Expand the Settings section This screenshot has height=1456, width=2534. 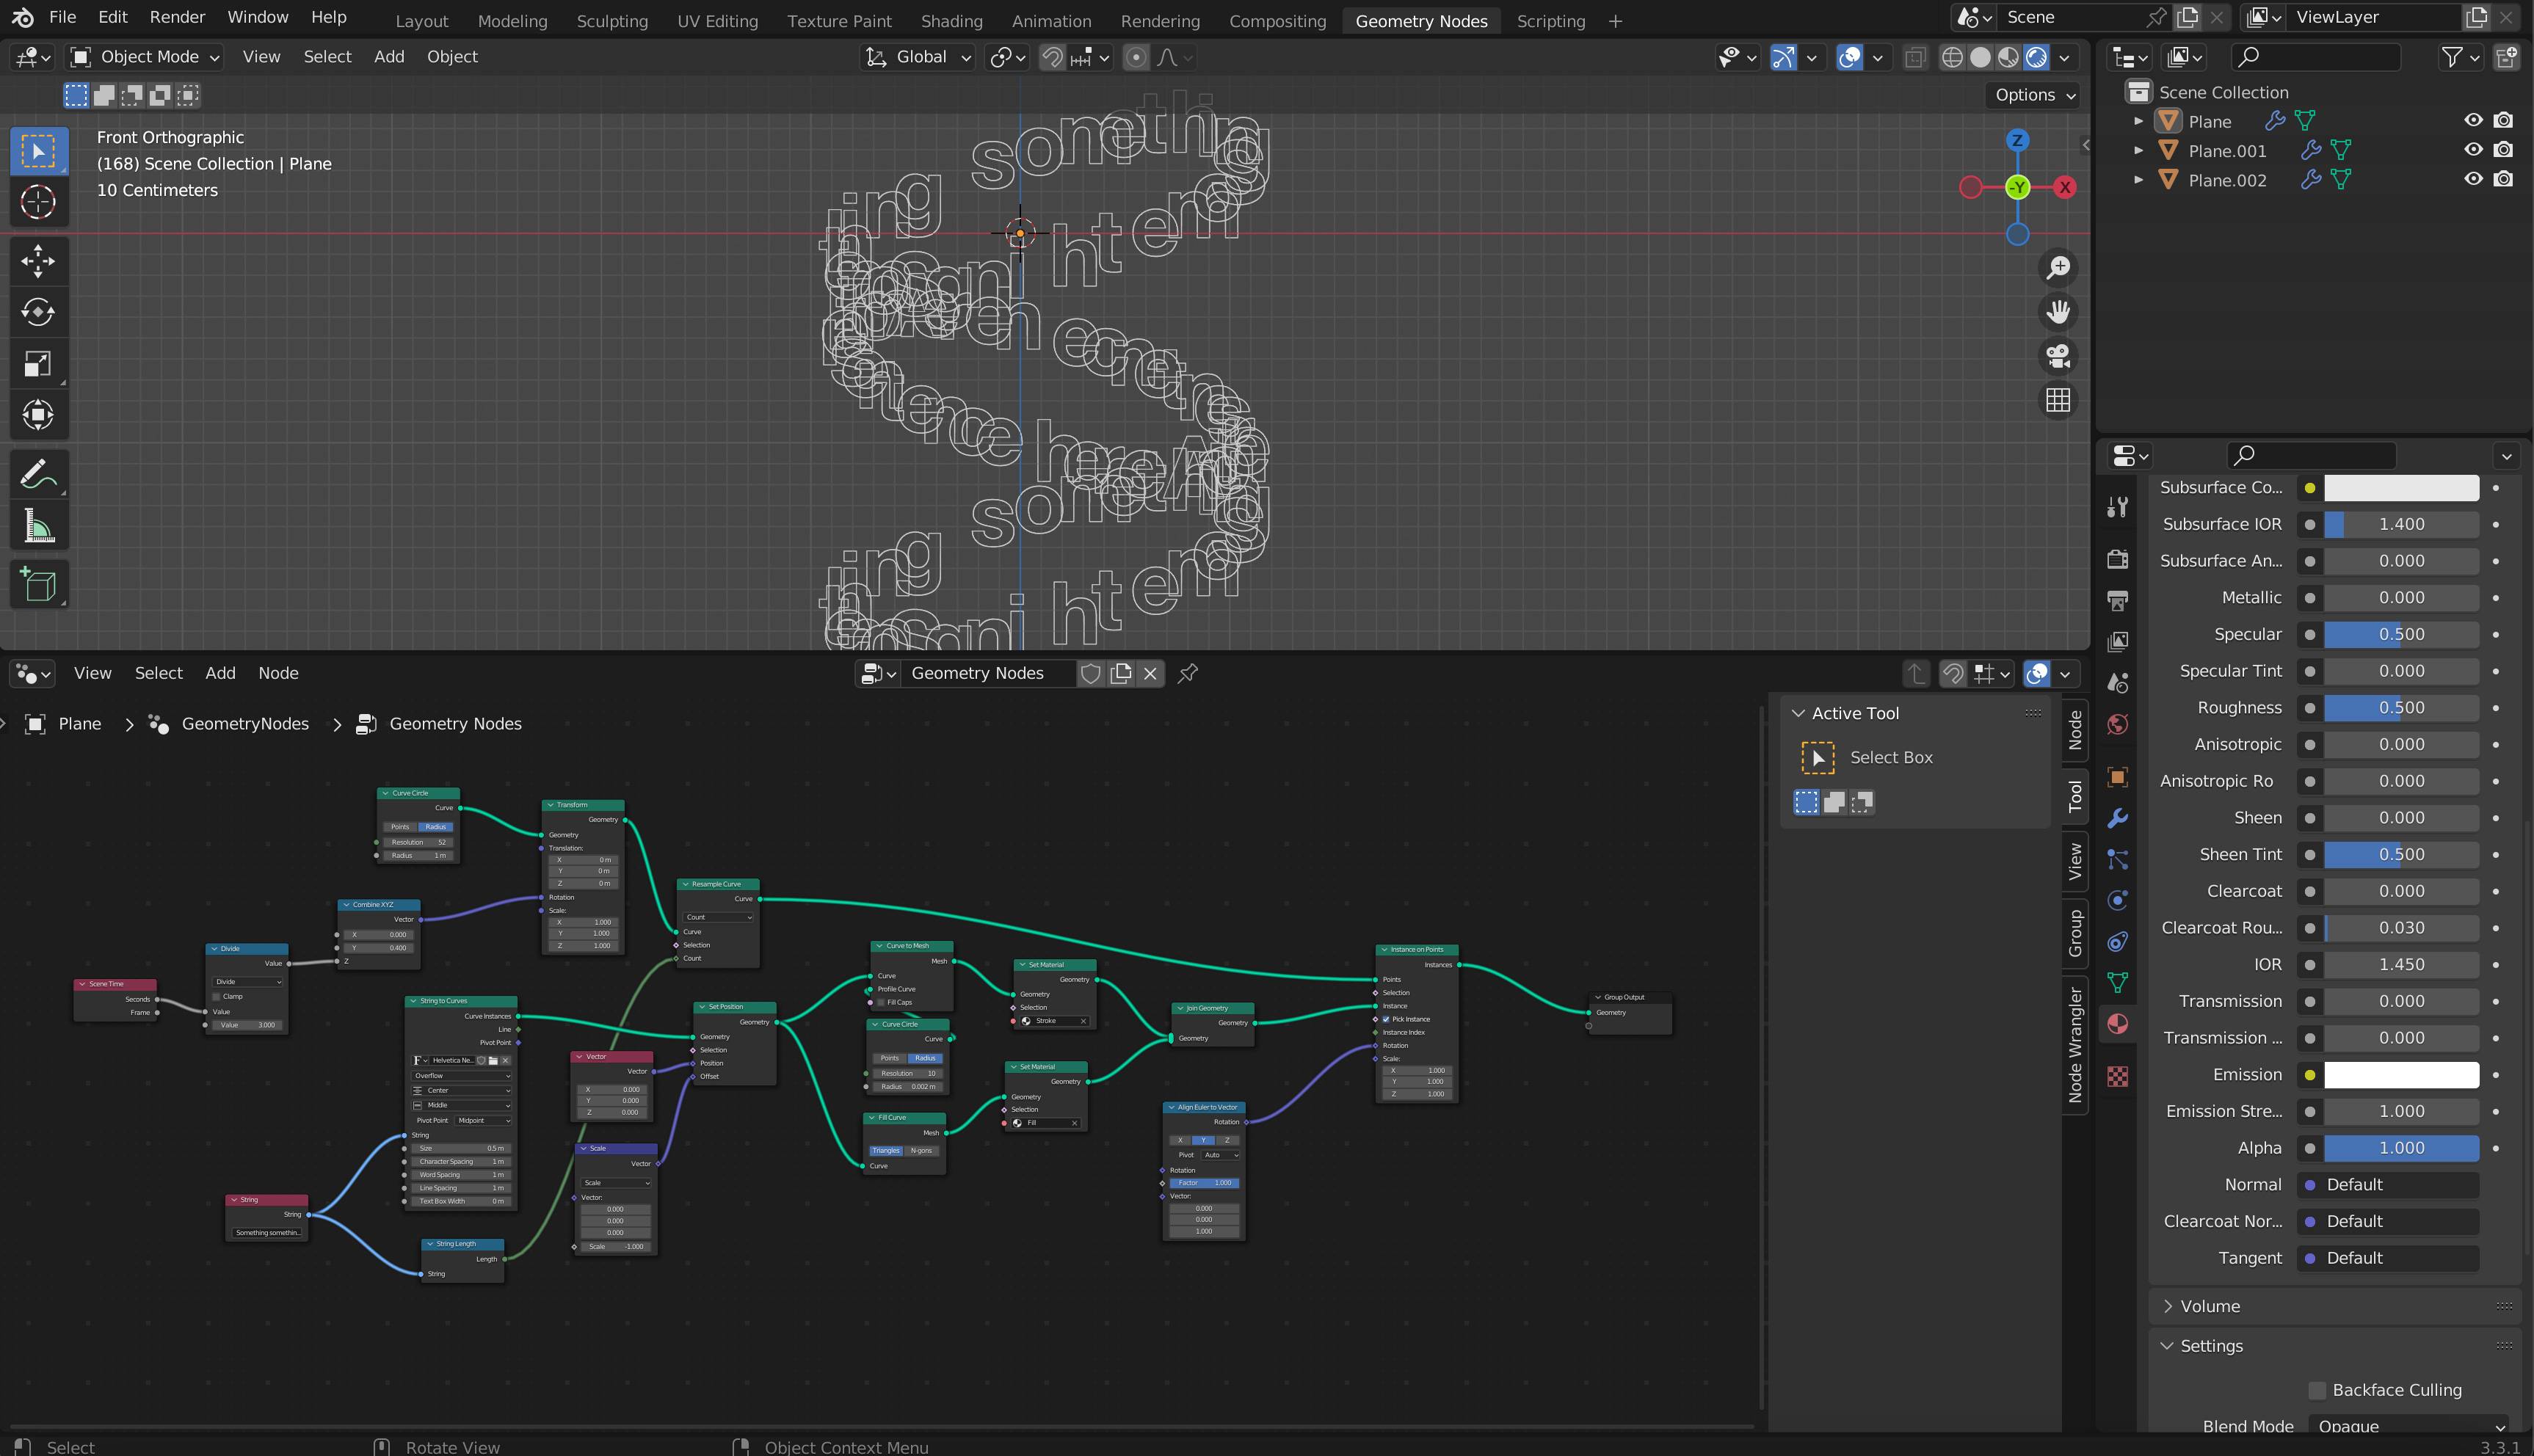tap(2210, 1344)
